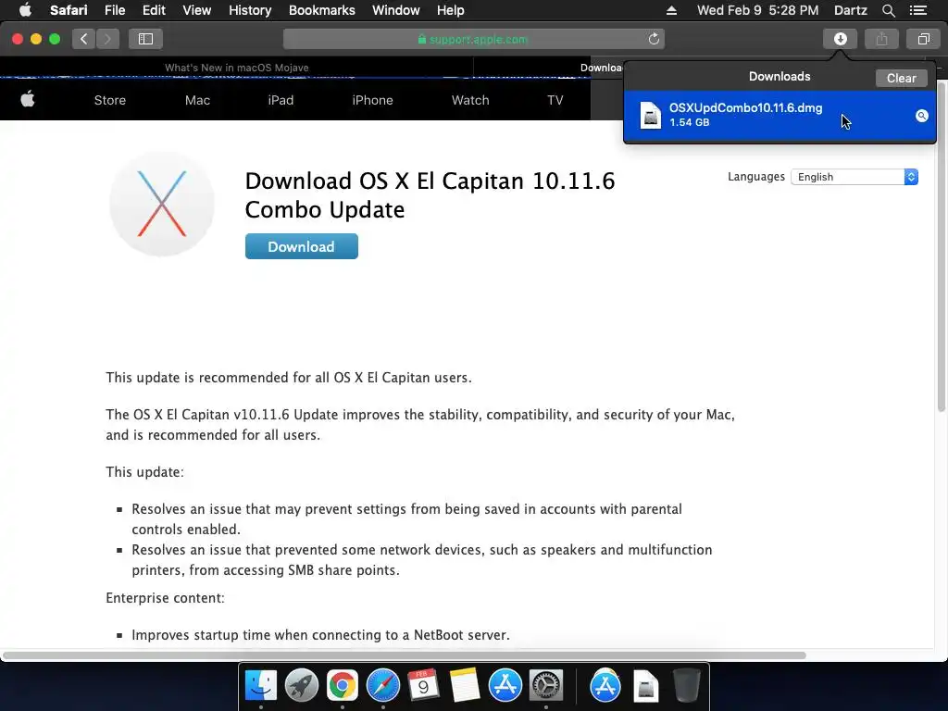This screenshot has width=948, height=711.
Task: Click the dmg file icon in Downloads
Action: pyautogui.click(x=651, y=116)
